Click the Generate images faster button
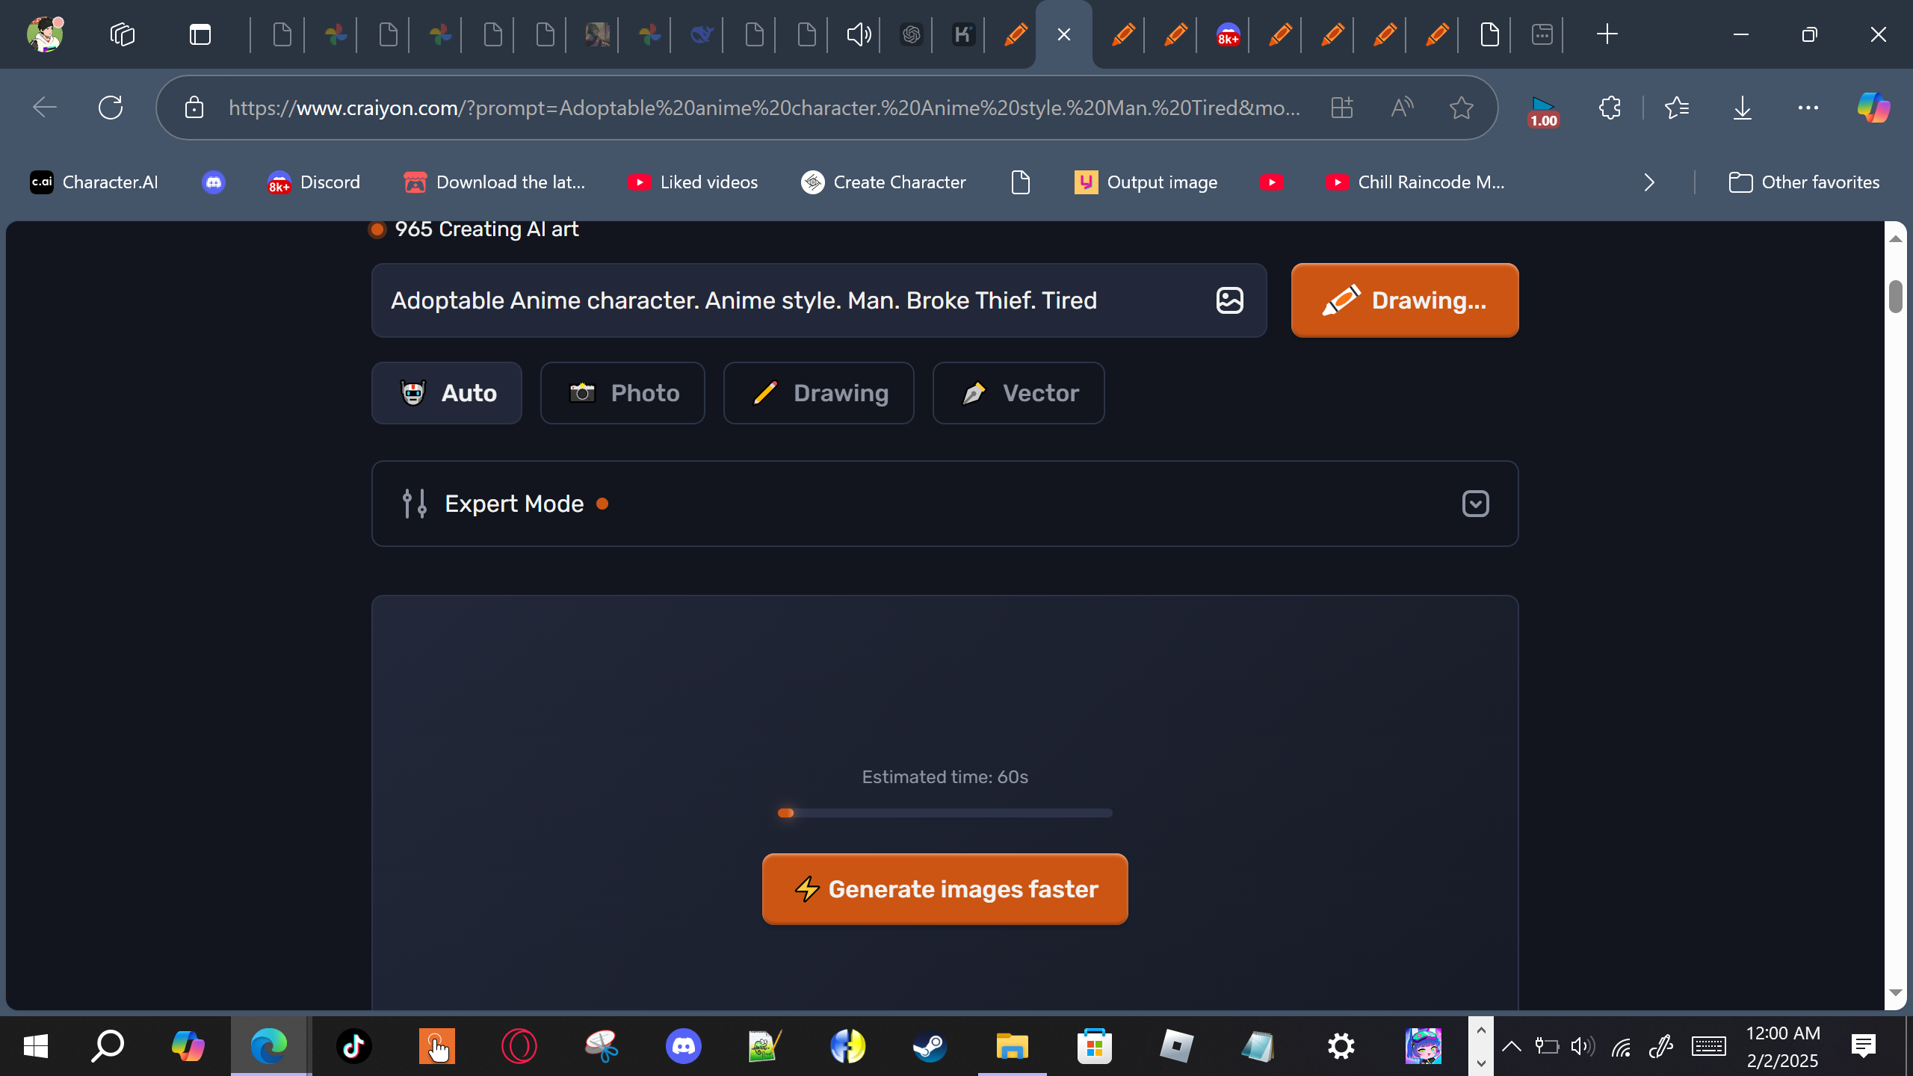 click(945, 889)
